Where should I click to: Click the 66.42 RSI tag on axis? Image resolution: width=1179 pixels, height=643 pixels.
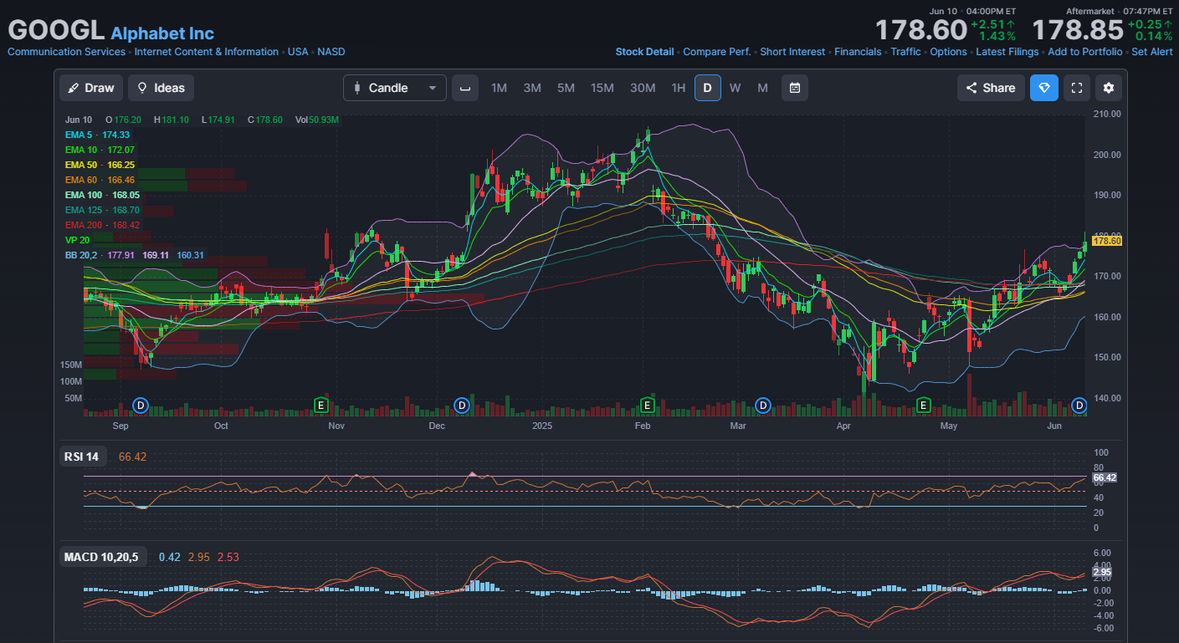(1105, 477)
